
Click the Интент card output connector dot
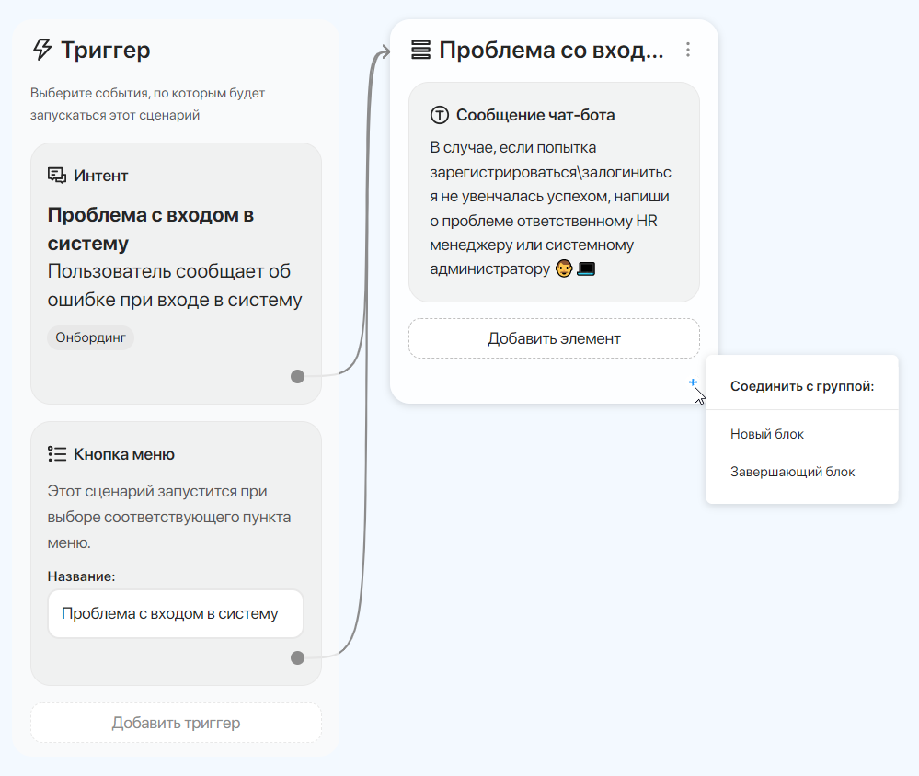pyautogui.click(x=297, y=376)
